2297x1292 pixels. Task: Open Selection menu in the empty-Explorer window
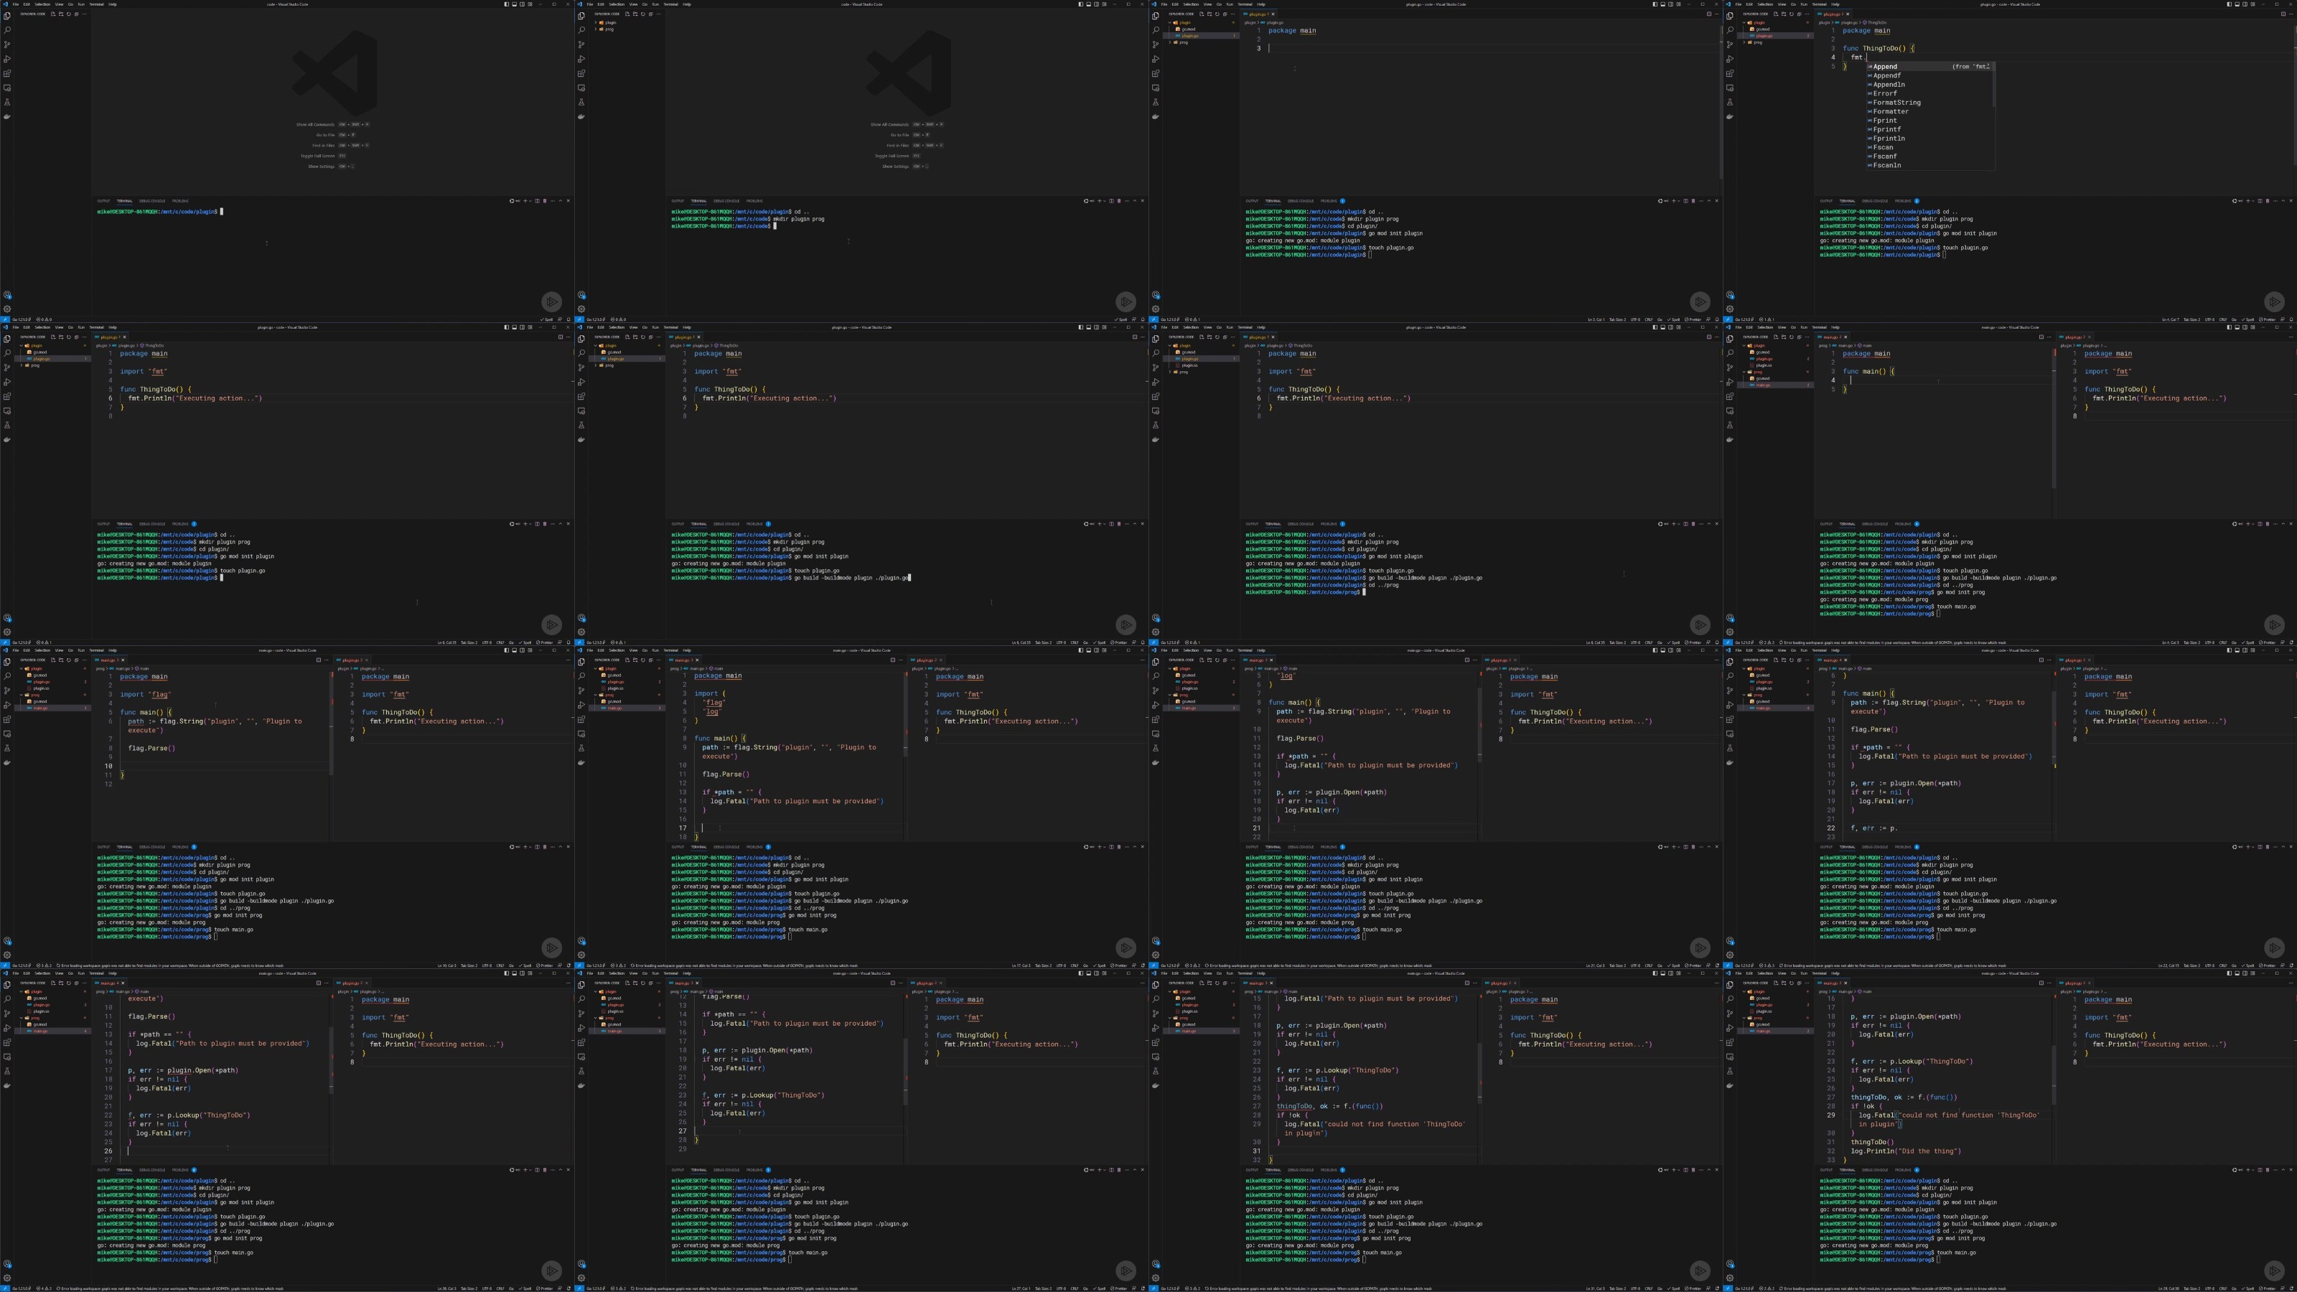tap(43, 4)
